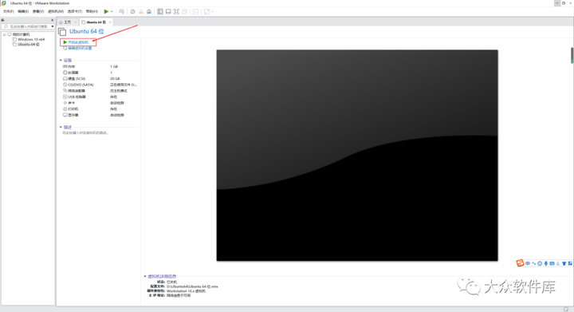Screen dimensions: 574x312
Task: Click inside the library search field
Action: [28, 26]
